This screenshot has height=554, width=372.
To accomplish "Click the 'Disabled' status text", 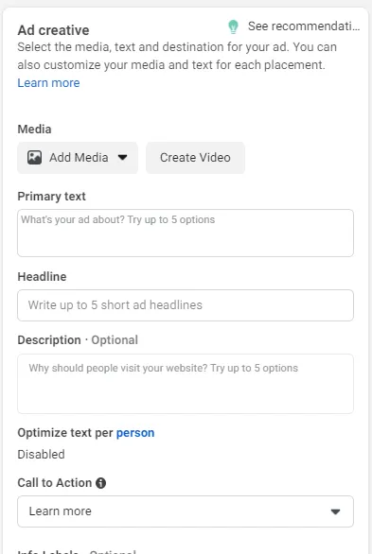I will pos(41,455).
